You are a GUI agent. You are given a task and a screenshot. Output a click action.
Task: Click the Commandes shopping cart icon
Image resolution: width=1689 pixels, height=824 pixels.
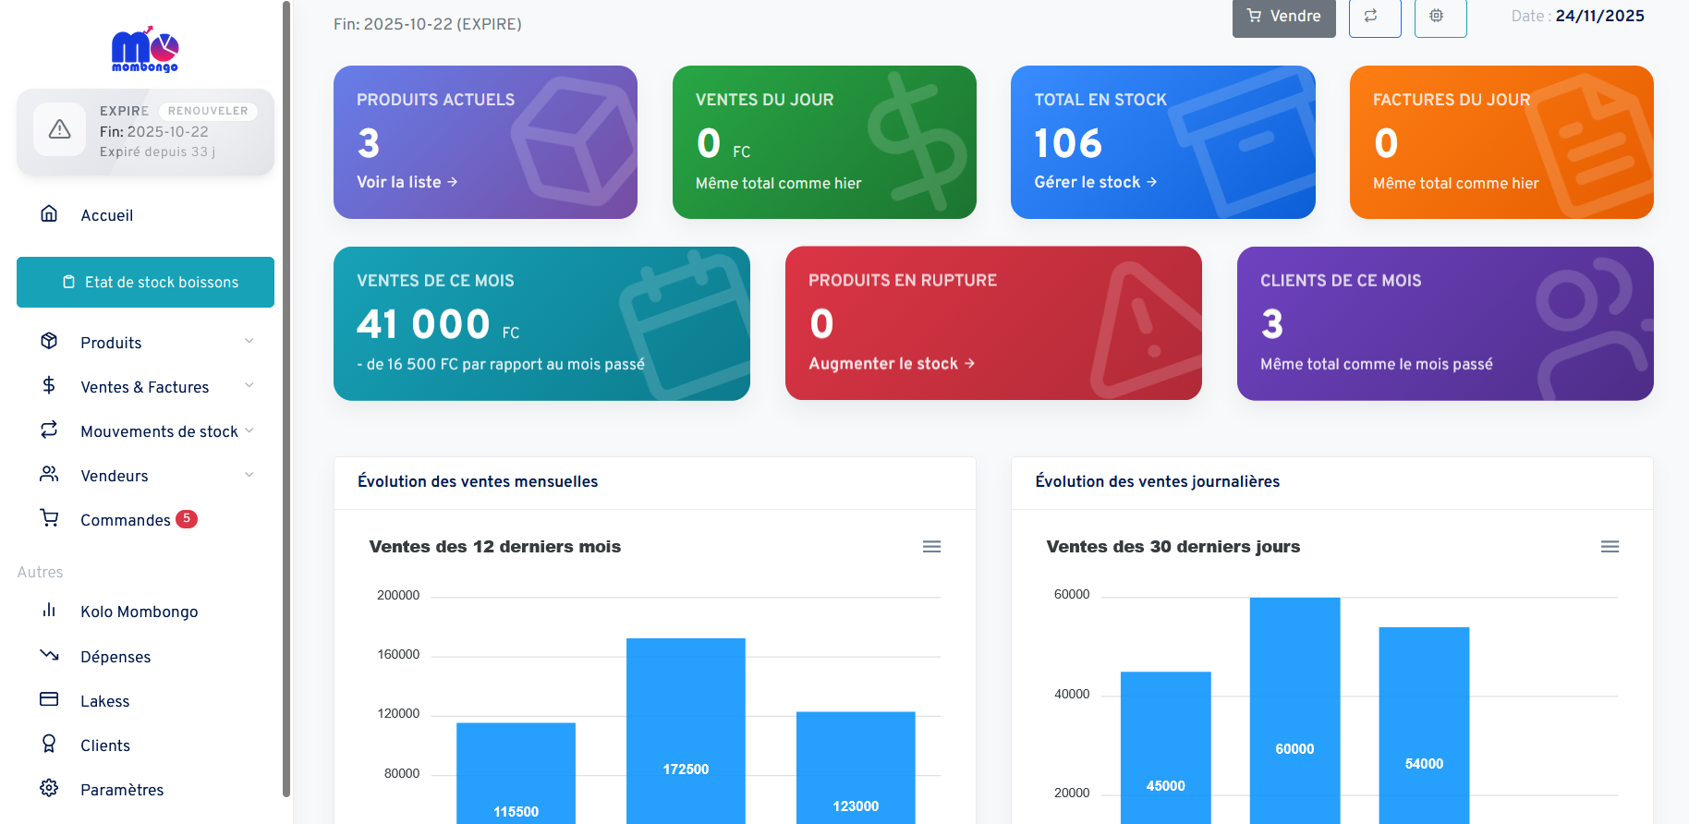pyautogui.click(x=49, y=519)
